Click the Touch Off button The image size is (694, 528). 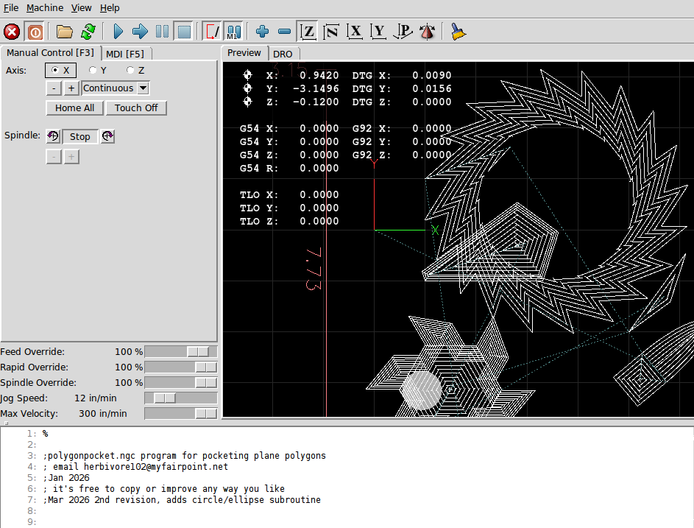[x=136, y=108]
